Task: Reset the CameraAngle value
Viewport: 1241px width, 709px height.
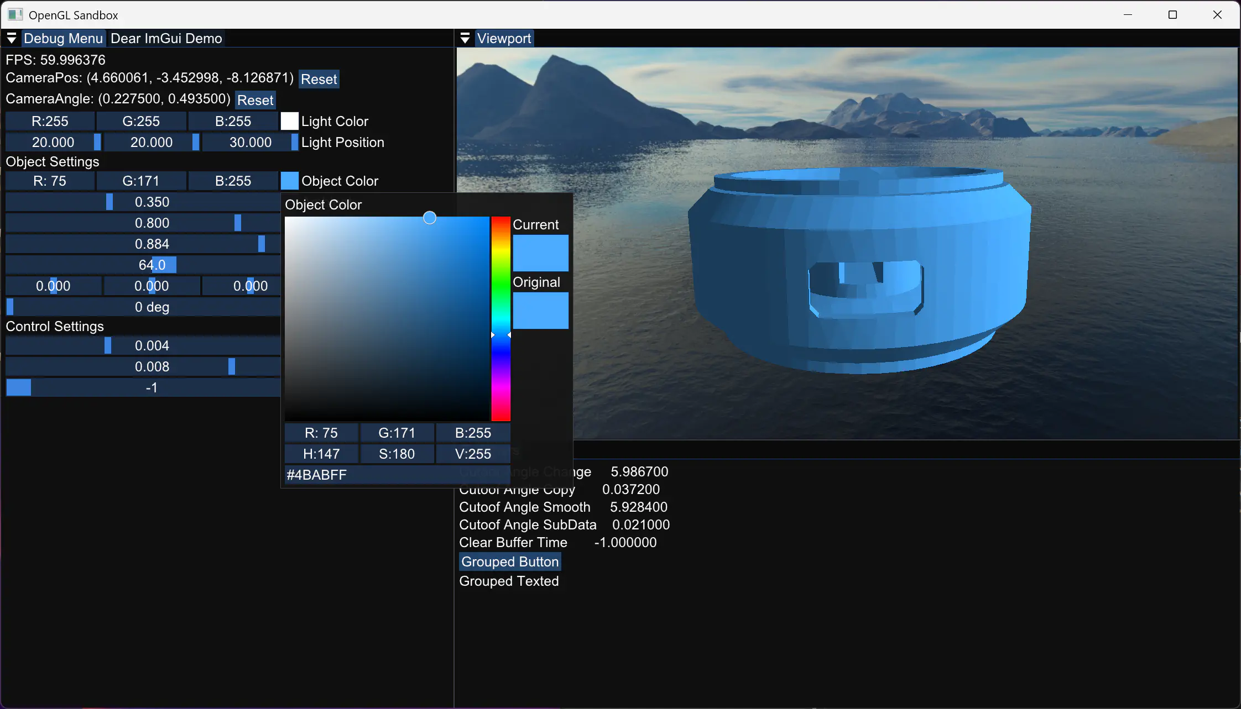Action: [x=255, y=100]
